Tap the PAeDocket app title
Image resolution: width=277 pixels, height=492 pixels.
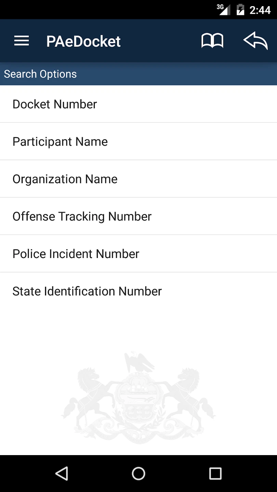tap(83, 42)
